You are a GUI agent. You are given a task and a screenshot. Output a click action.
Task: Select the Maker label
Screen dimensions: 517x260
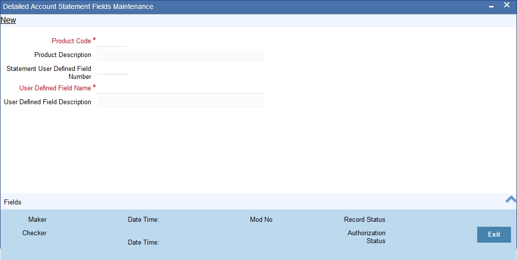click(x=37, y=220)
